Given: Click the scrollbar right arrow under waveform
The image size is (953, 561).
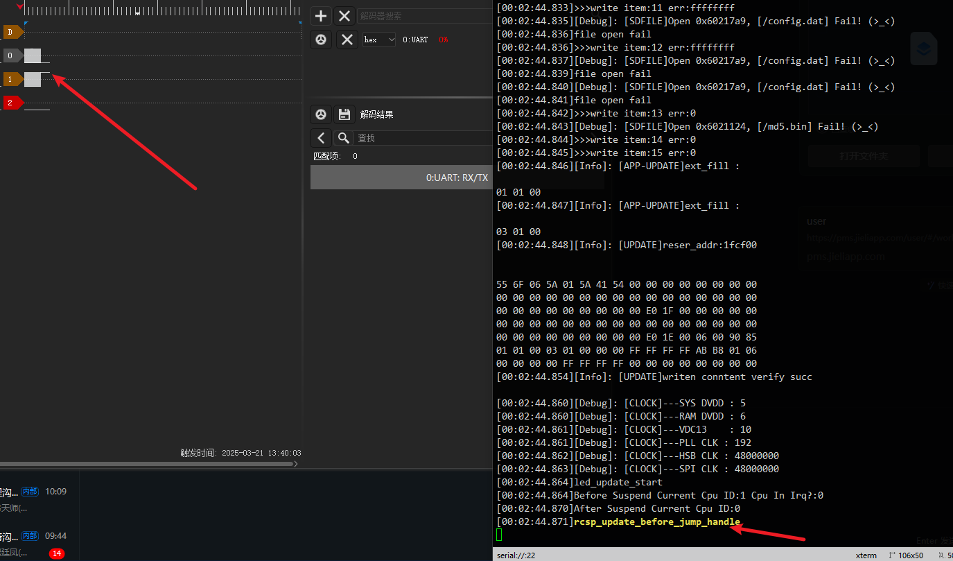Looking at the screenshot, I should [297, 464].
